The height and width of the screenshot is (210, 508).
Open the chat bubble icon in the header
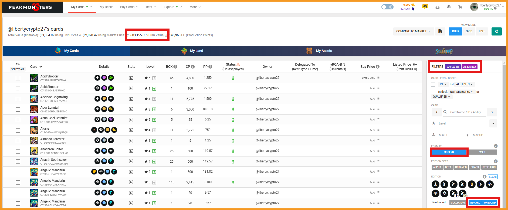(425, 7)
